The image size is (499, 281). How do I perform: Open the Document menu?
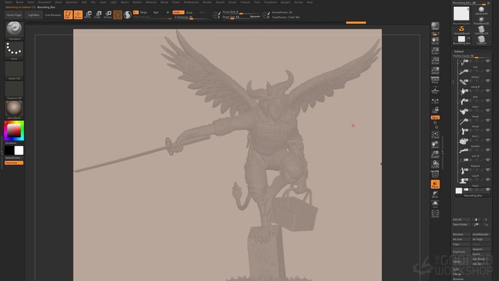[x=44, y=2]
